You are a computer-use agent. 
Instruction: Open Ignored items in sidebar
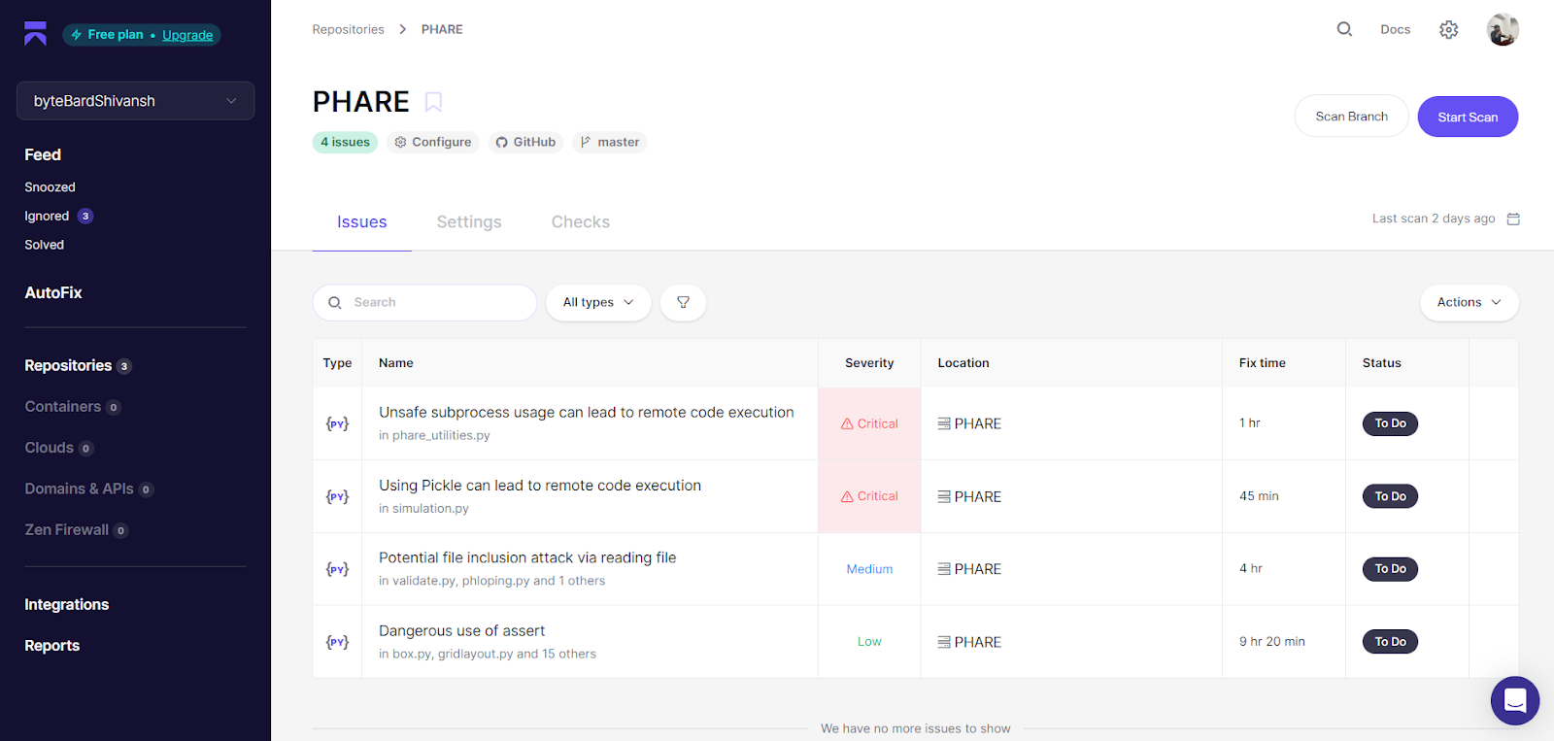(47, 217)
